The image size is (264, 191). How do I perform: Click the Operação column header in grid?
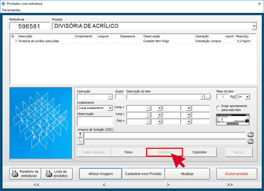click(209, 36)
